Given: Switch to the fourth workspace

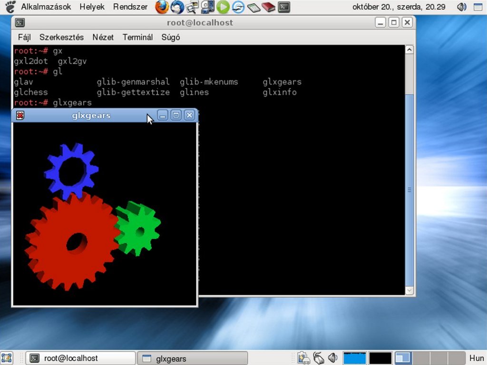Looking at the screenshot, I should point(457,358).
